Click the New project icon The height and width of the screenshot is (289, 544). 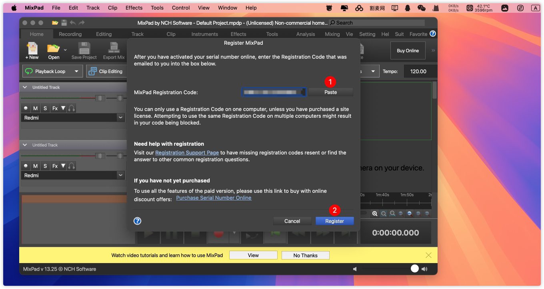pyautogui.click(x=32, y=49)
